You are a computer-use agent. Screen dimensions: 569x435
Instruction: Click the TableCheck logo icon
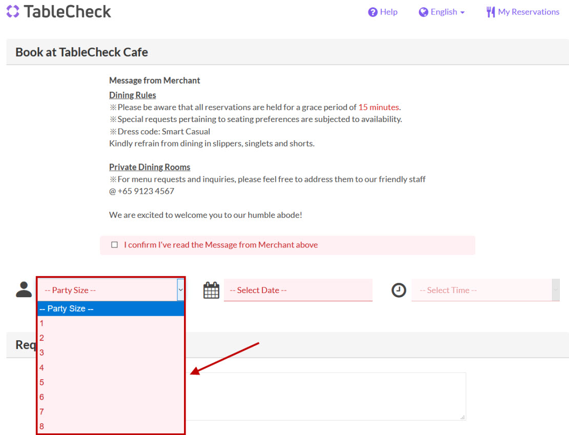coord(13,11)
